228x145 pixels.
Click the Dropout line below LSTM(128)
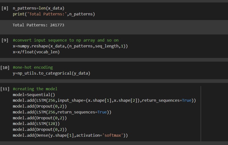point(40,130)
